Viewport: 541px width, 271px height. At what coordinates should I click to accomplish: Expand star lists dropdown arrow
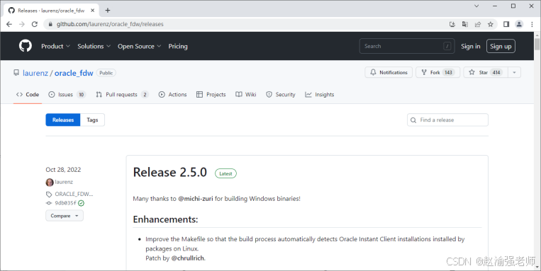[x=514, y=72]
